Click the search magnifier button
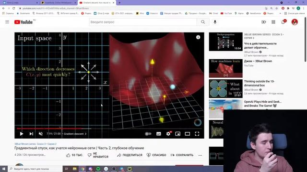Viewport: 307px width, 172px height. point(203,22)
